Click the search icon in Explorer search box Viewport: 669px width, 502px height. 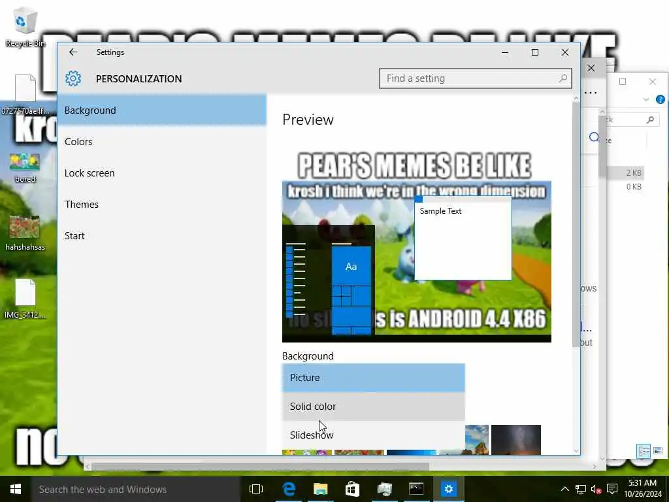pyautogui.click(x=650, y=120)
